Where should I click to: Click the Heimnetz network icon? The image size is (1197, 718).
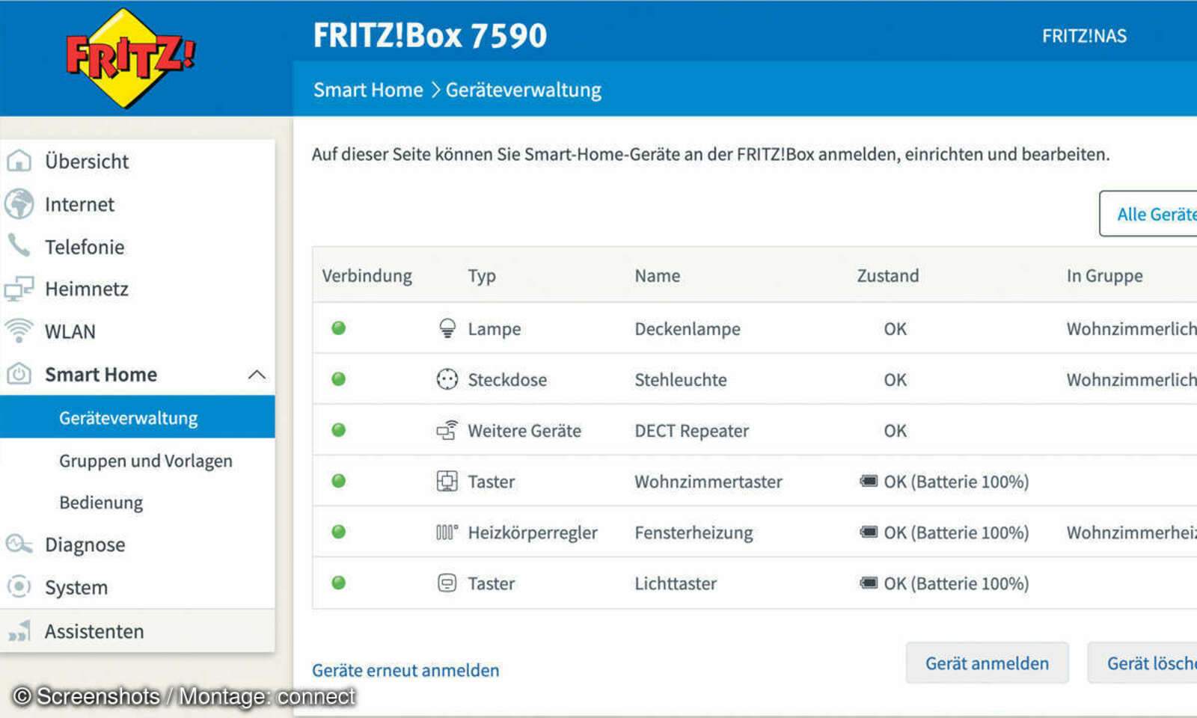click(19, 289)
